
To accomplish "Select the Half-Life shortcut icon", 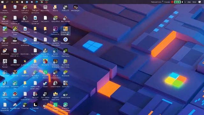I will click(15, 73).
